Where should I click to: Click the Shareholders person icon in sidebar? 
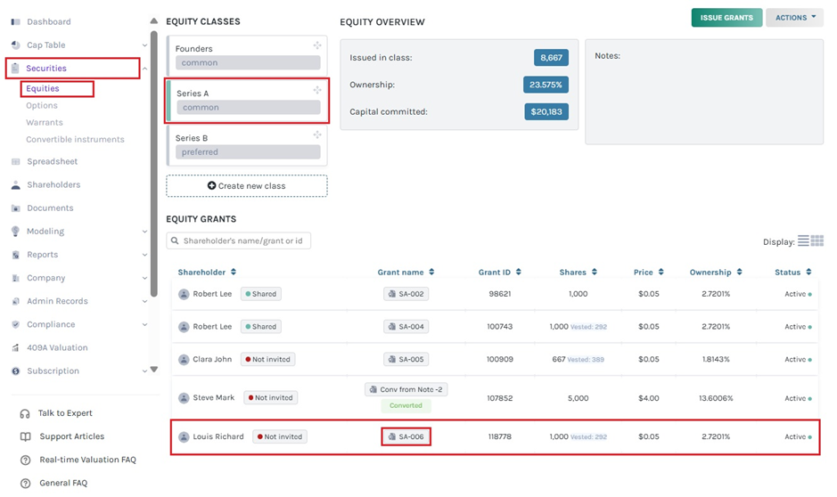click(x=15, y=185)
